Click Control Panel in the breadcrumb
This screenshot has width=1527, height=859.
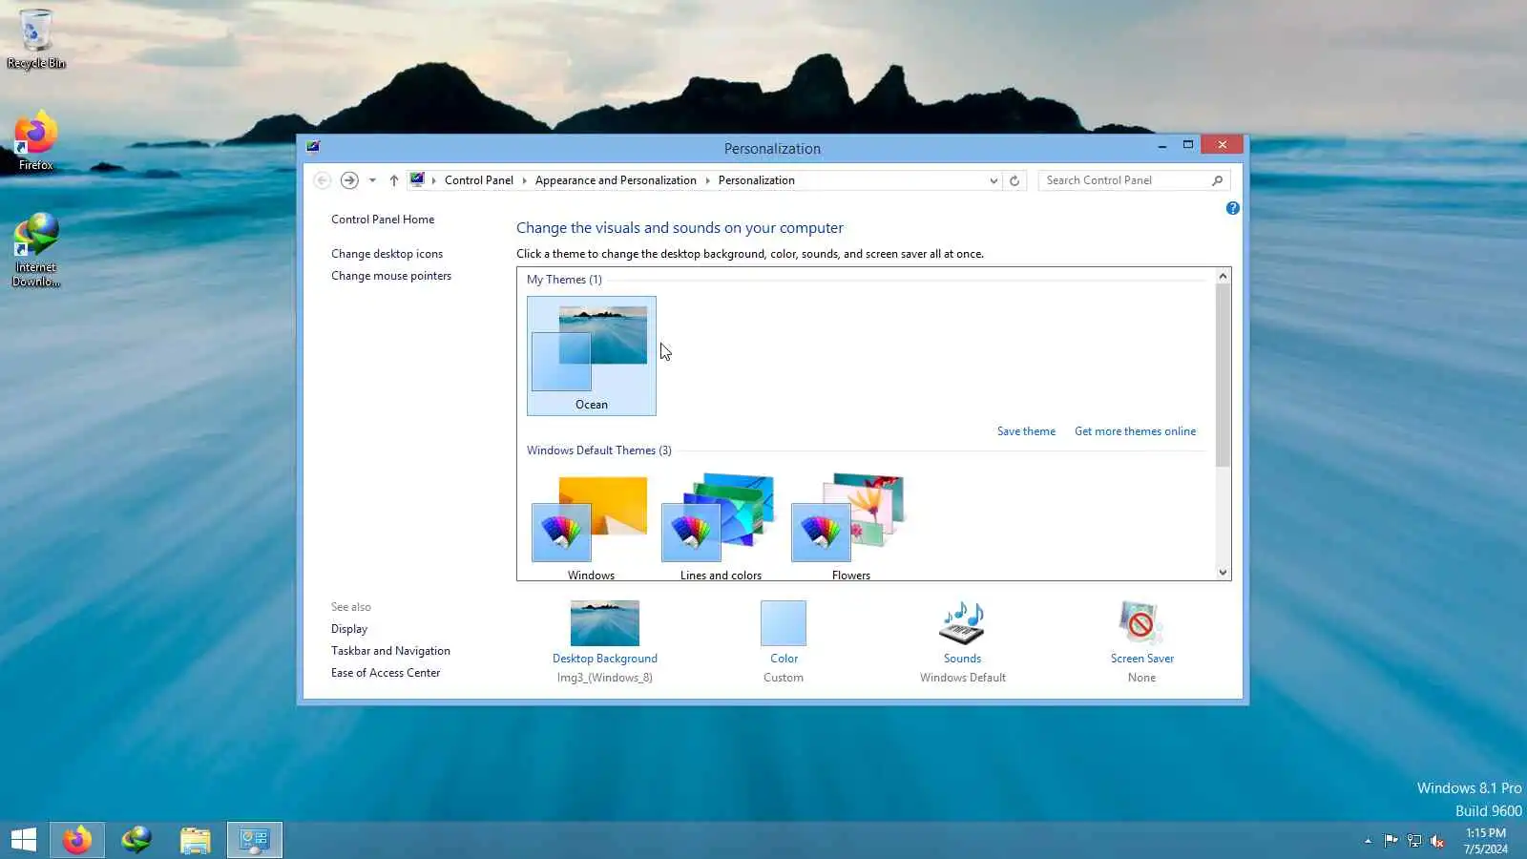479,180
